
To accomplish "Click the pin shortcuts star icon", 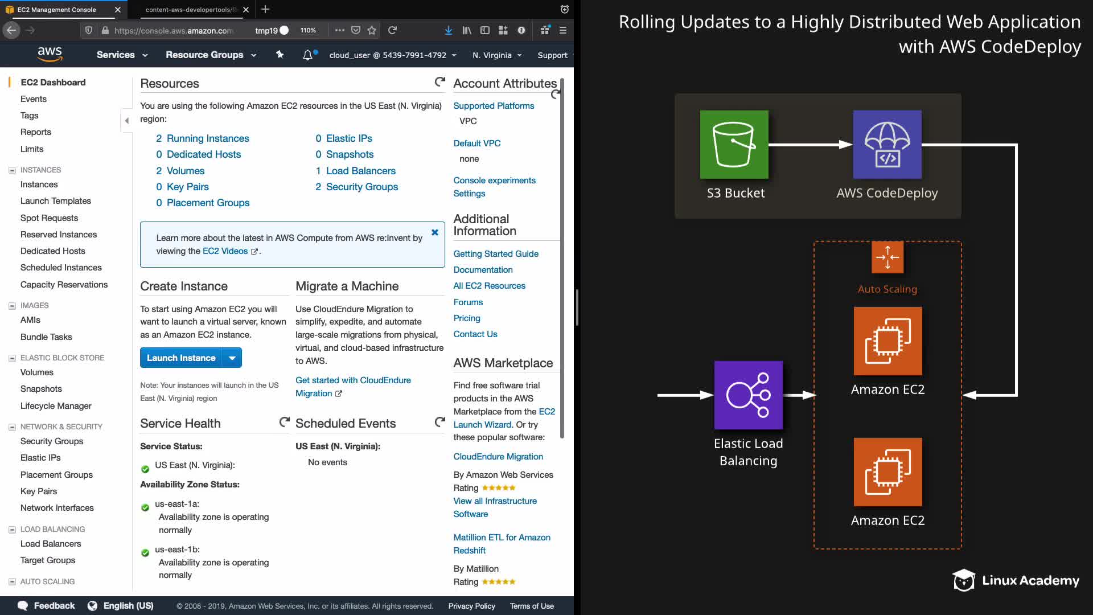I will [x=280, y=55].
